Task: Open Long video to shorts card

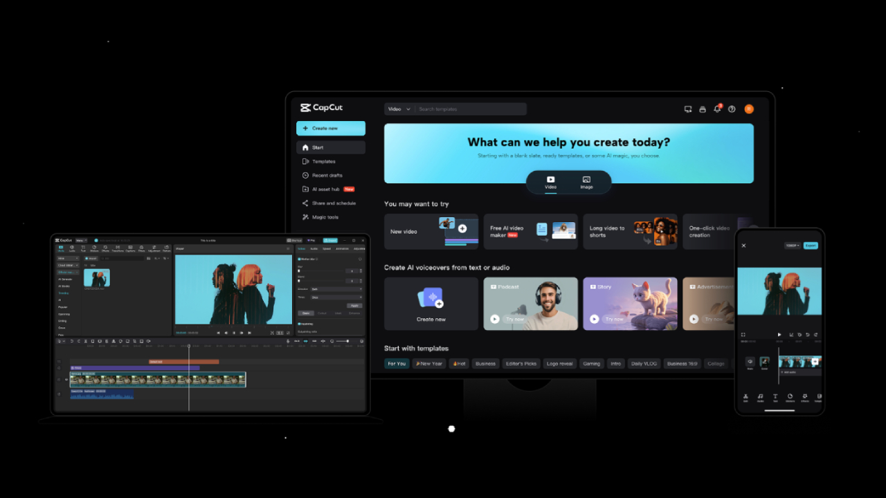Action: point(630,232)
